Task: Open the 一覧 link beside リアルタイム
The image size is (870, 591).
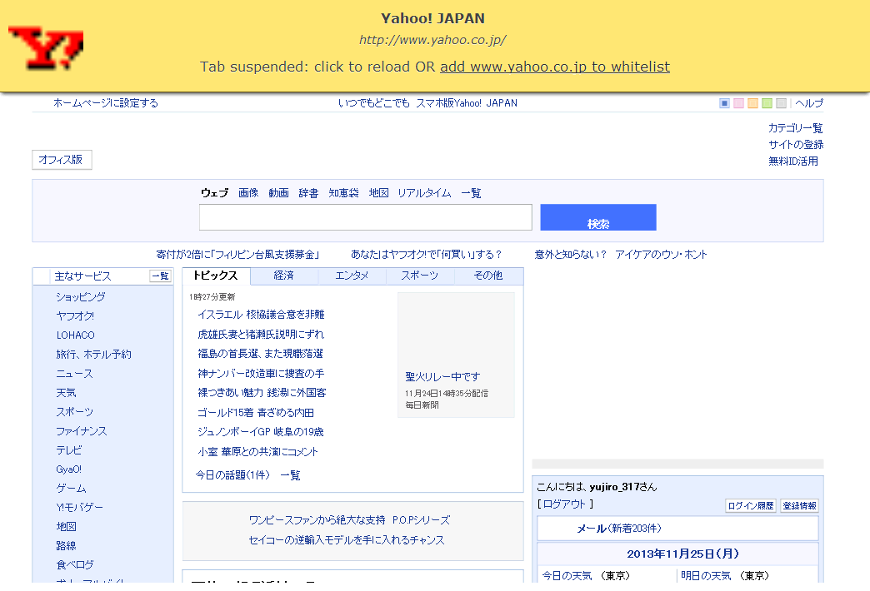Action: point(471,193)
